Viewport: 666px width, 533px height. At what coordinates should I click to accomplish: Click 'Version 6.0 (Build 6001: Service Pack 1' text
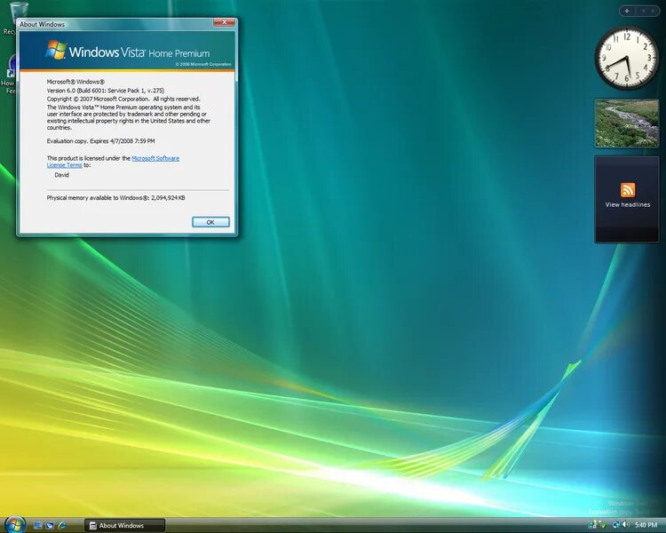(93, 91)
